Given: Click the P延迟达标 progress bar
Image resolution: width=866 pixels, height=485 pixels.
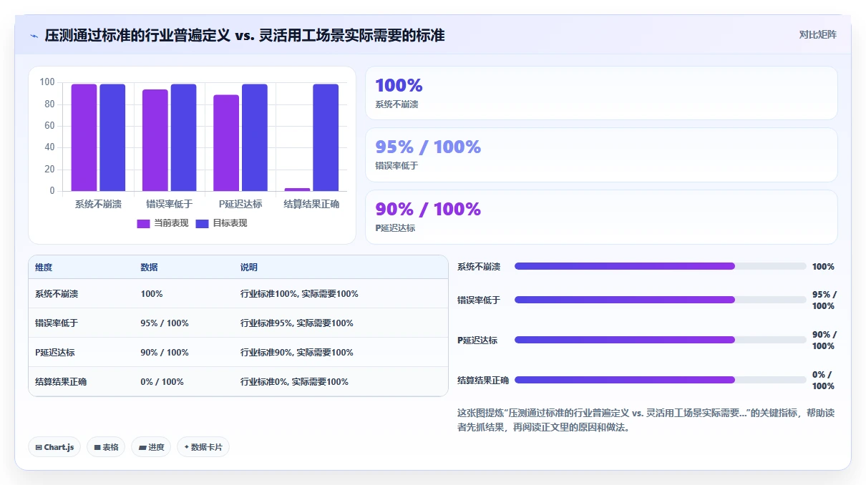Looking at the screenshot, I should (660, 340).
